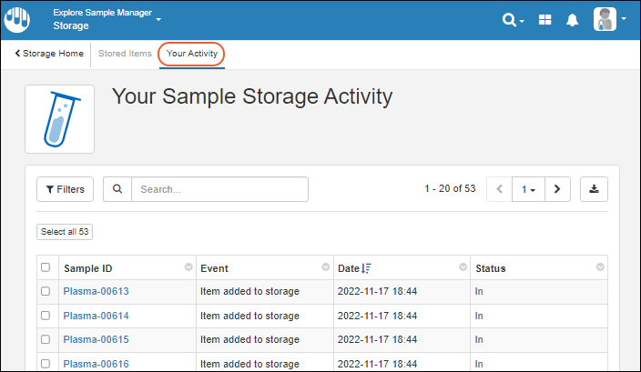Click the export download icon
This screenshot has width=641, height=372.
(x=594, y=189)
